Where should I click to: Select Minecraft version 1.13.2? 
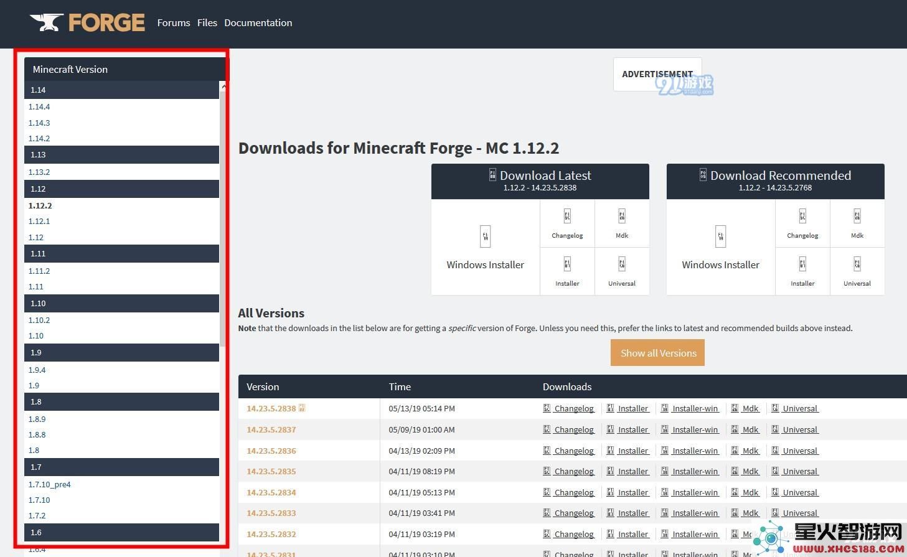click(x=39, y=172)
